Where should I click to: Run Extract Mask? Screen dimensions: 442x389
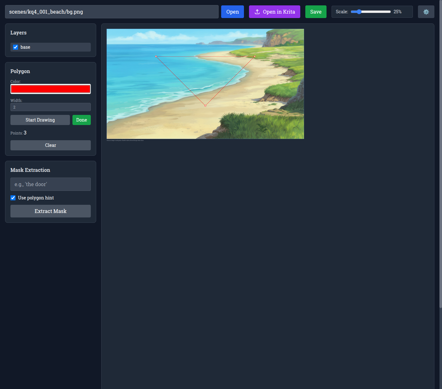point(51,211)
